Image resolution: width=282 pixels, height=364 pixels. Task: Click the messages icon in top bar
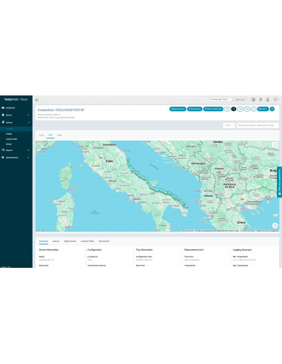(x=253, y=100)
